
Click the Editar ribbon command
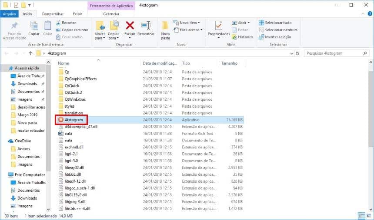240,30
